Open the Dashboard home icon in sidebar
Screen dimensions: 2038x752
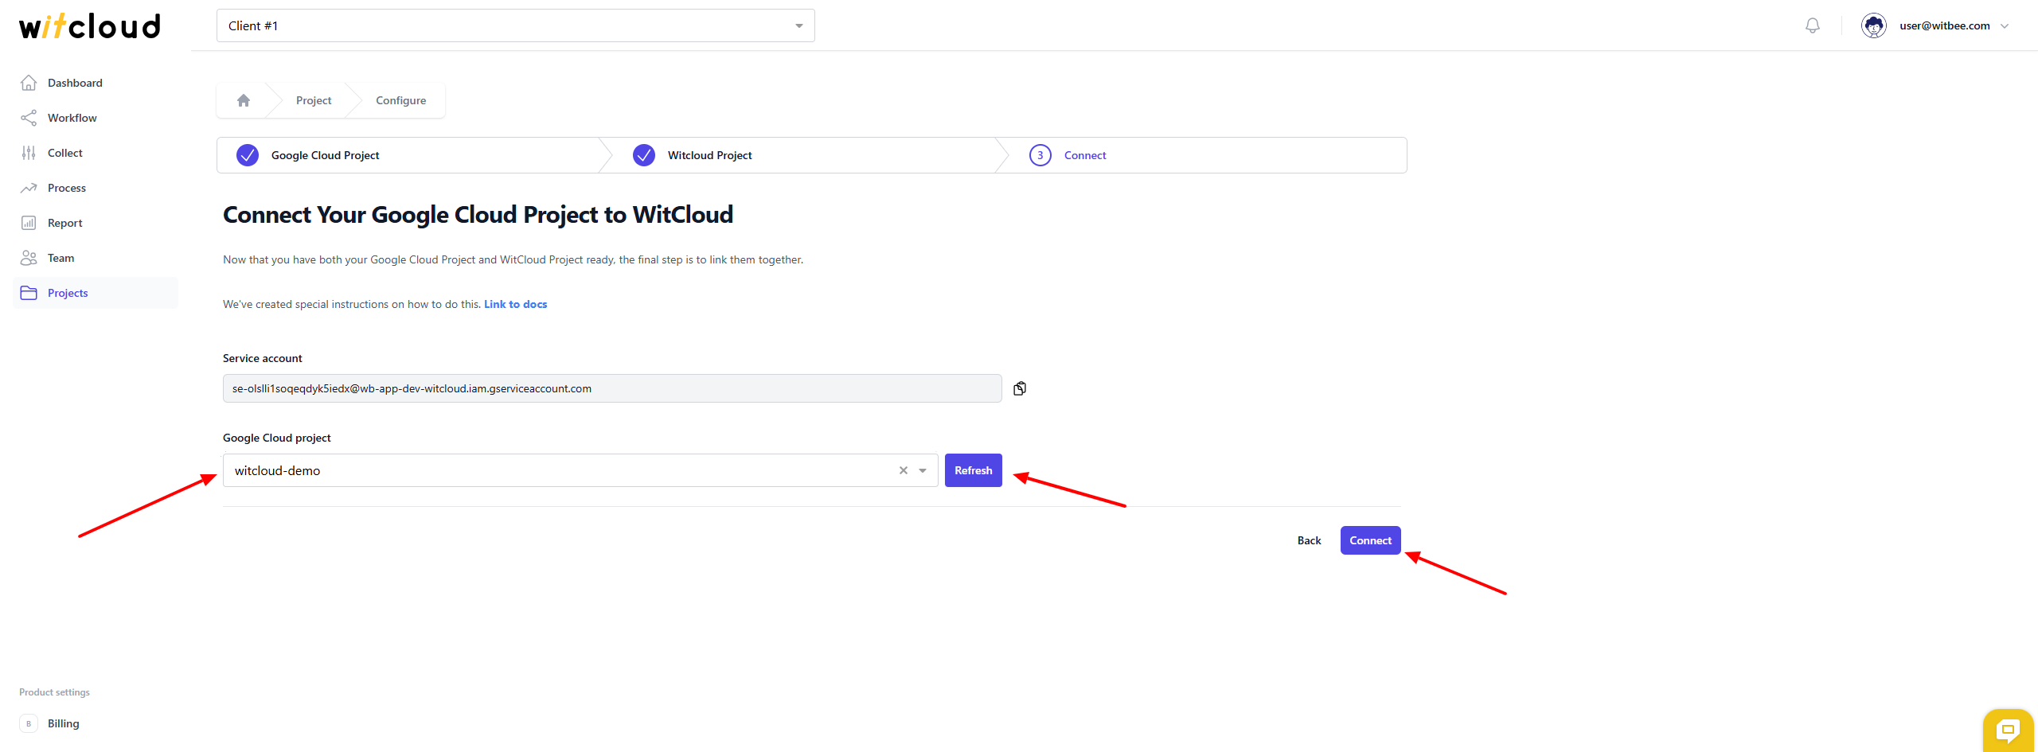click(x=29, y=83)
